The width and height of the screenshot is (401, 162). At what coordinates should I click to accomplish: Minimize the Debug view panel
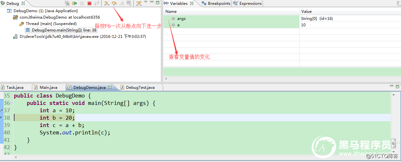[152, 2]
